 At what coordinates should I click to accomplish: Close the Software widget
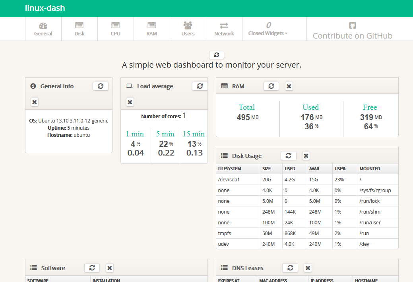tap(110, 268)
